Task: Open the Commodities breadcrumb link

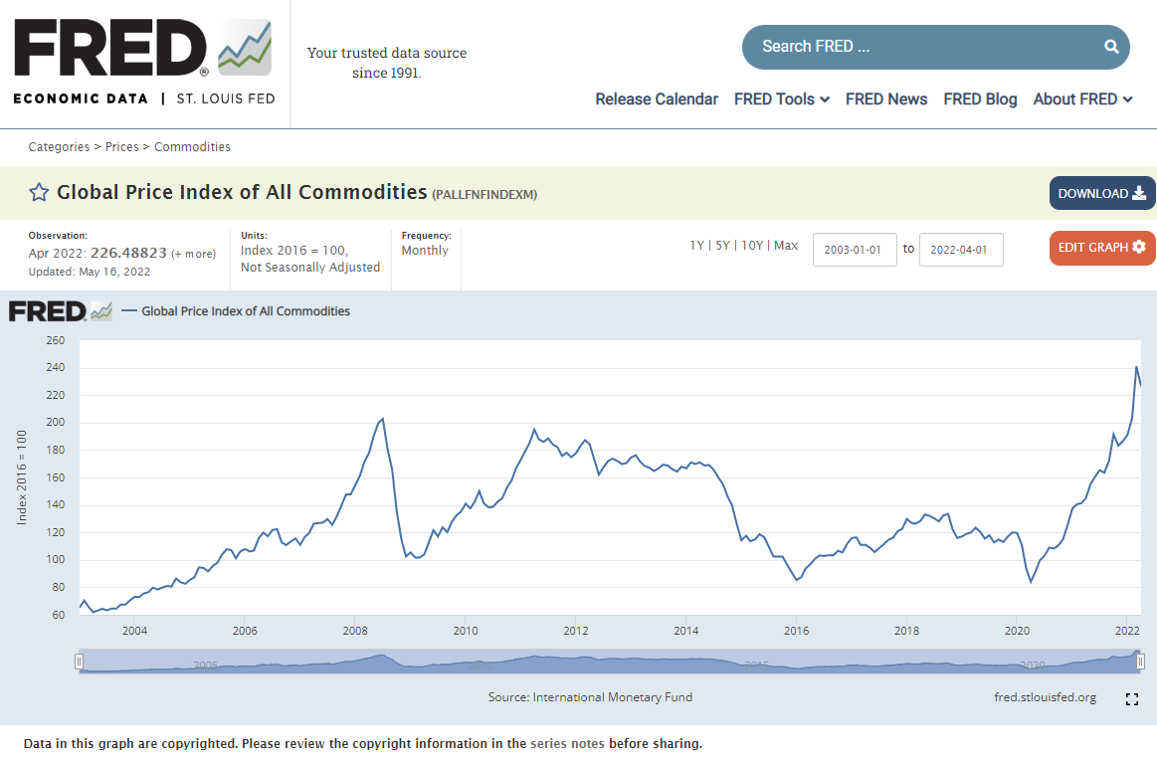Action: pos(192,147)
